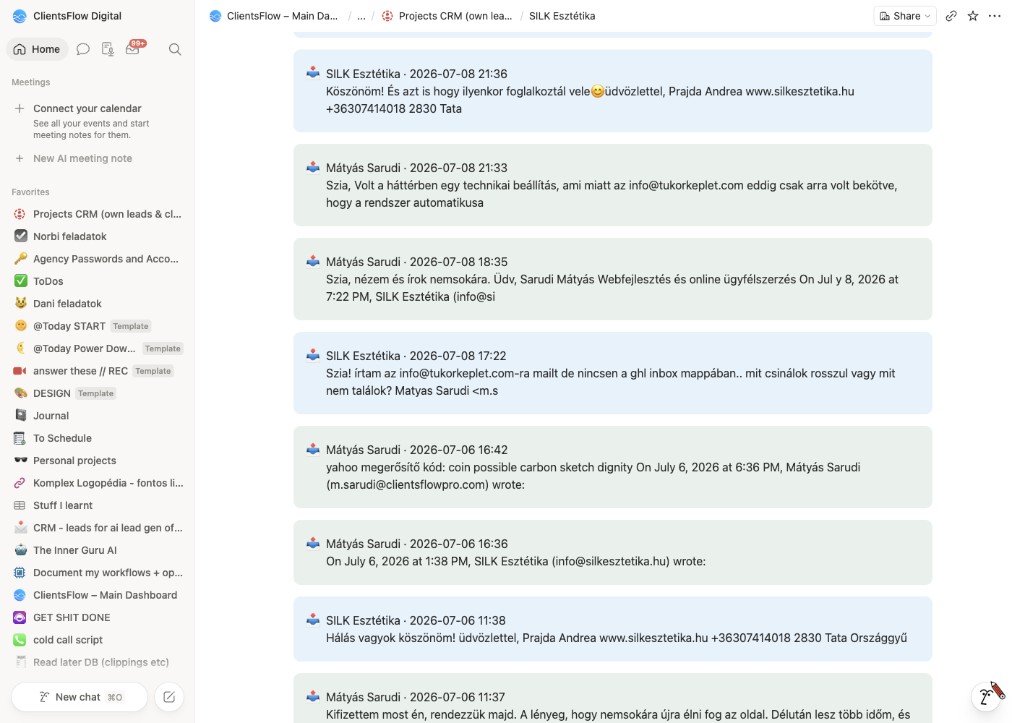1012x723 pixels.
Task: Open CRM - leads for ai lead gen page
Action: 98,528
